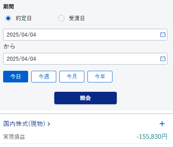Click chevron arrow next to 国内株式(現物)
Screen dimensions: 173x147
[x=49, y=124]
